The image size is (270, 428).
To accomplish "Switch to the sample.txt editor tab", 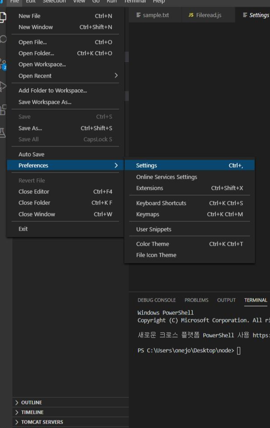I will click(x=155, y=15).
